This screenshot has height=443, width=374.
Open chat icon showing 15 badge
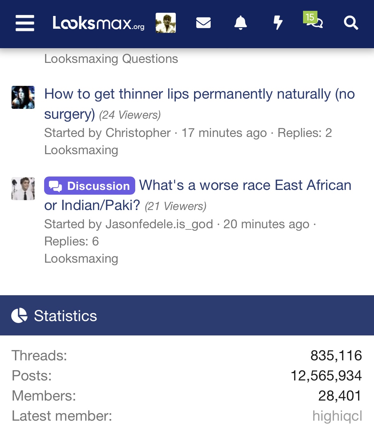click(313, 21)
